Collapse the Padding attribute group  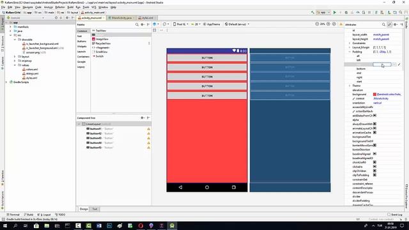click(350, 52)
